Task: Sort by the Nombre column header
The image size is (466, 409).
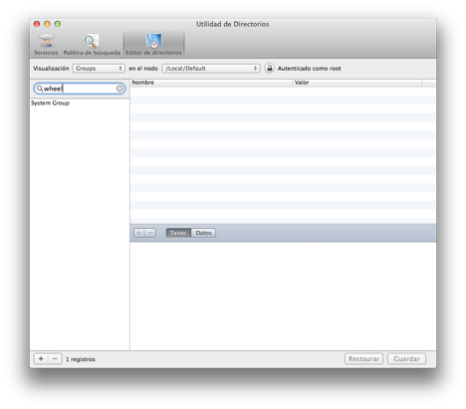Action: (211, 83)
